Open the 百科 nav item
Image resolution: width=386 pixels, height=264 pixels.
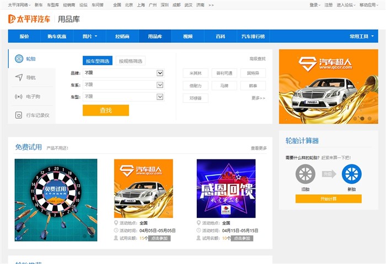pyautogui.click(x=221, y=36)
